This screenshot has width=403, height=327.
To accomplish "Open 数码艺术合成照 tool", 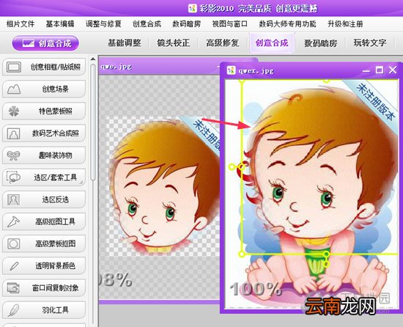I will (x=44, y=133).
